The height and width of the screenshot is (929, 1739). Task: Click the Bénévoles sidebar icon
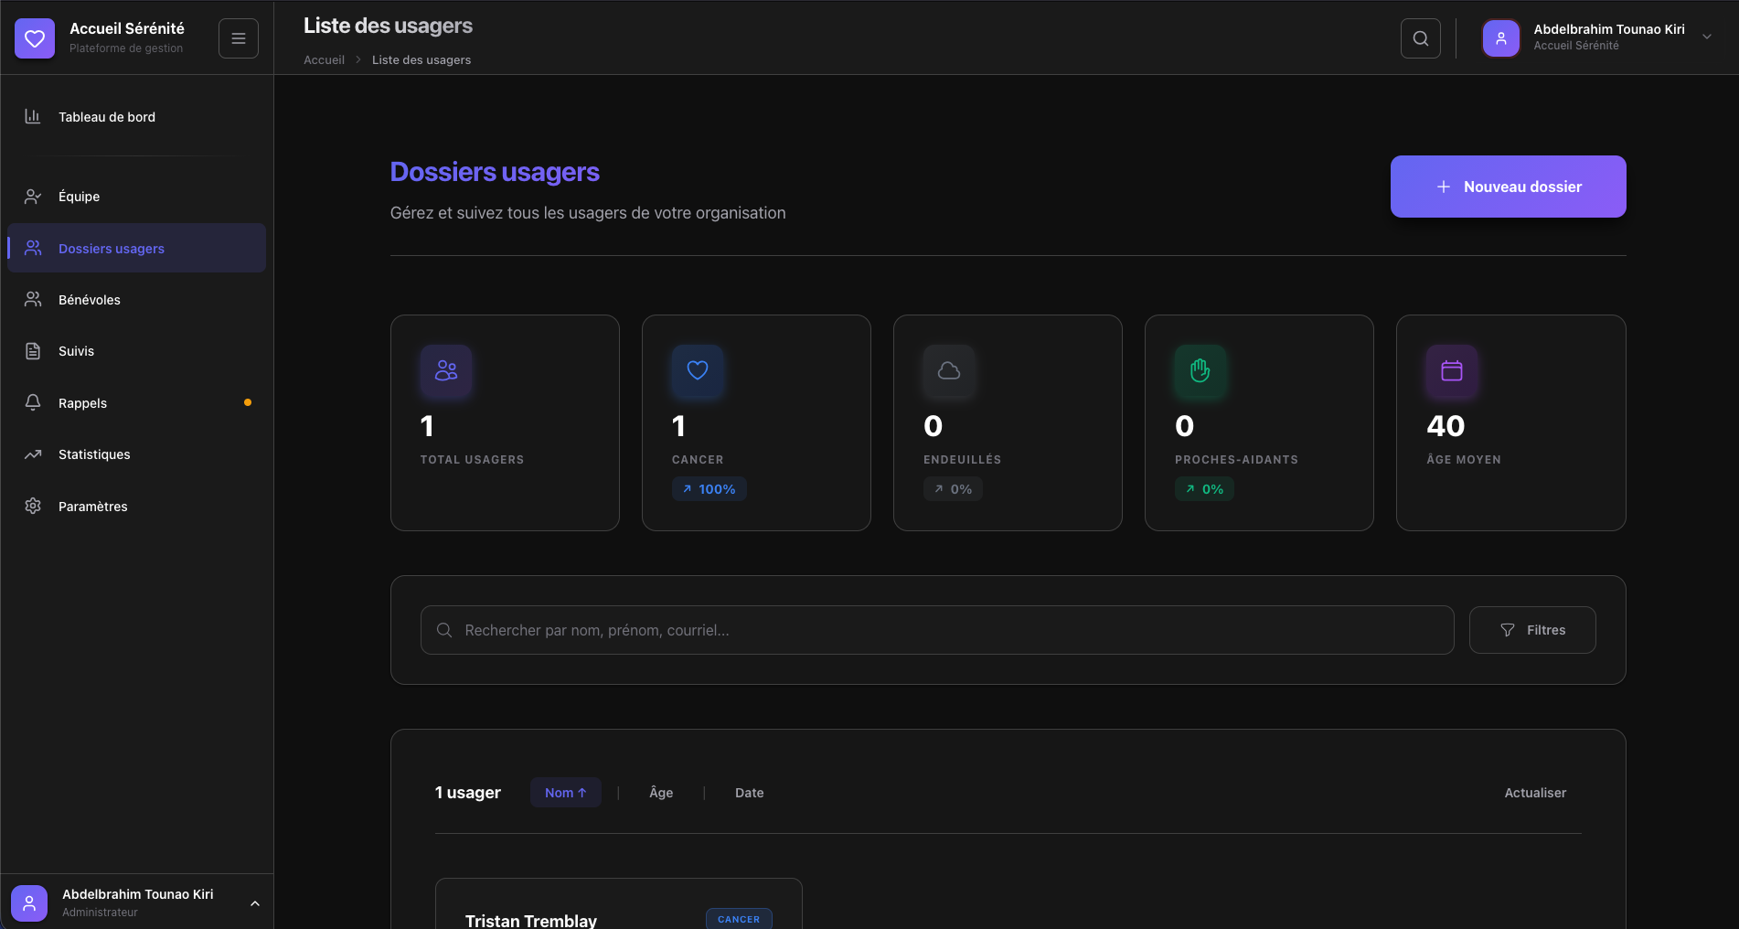[33, 300]
